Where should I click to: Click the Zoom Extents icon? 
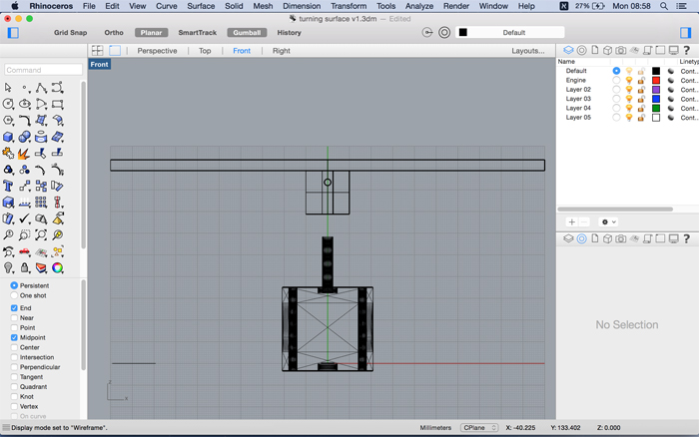click(x=41, y=234)
